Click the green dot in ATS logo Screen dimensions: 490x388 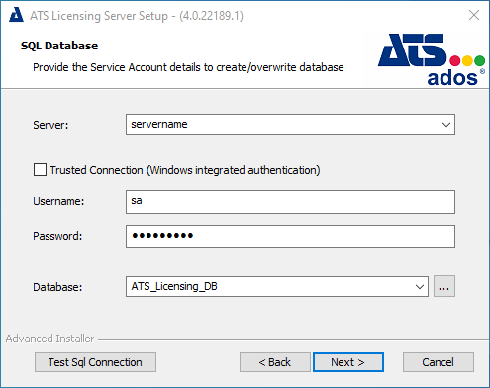[479, 60]
